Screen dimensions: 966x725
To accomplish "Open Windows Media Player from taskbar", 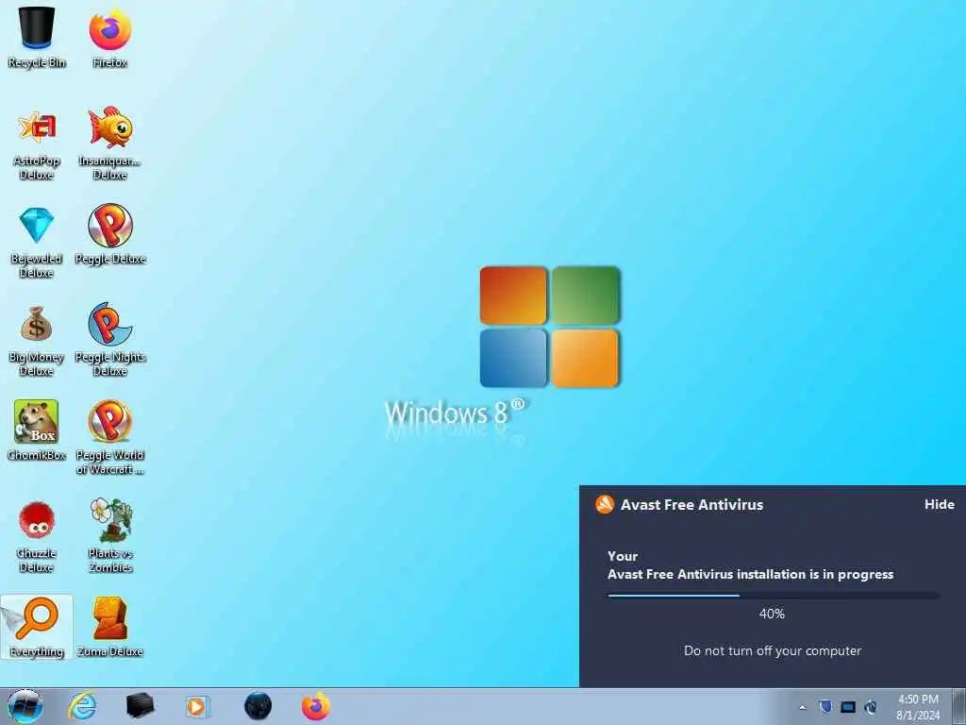I will (x=198, y=706).
